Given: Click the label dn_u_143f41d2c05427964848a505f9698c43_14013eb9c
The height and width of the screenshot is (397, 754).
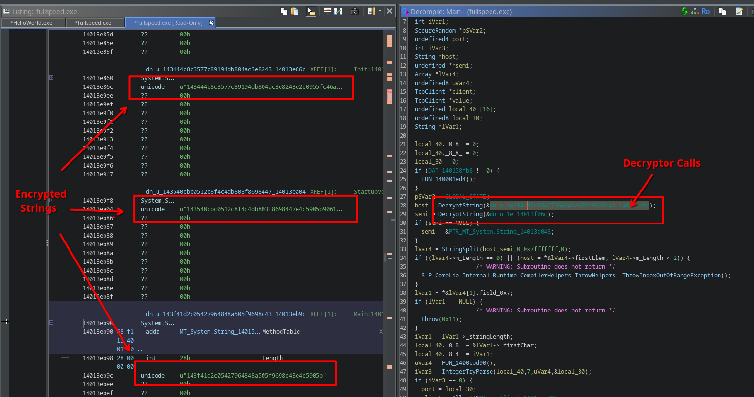Looking at the screenshot, I should point(226,314).
